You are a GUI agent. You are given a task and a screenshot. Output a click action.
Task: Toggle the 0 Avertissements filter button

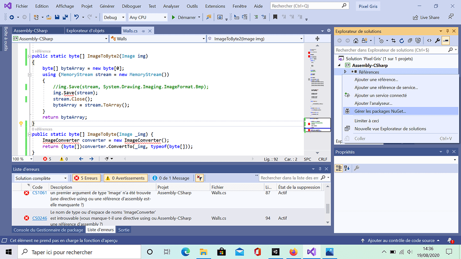[x=125, y=178]
